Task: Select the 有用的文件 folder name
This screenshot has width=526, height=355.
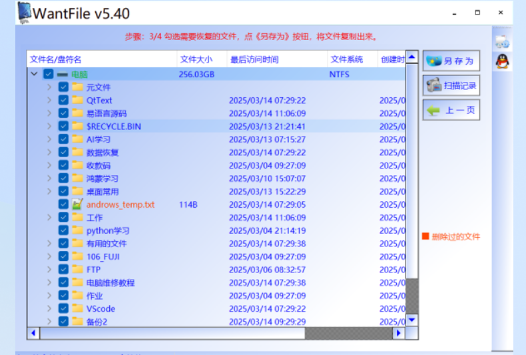Action: [x=107, y=244]
